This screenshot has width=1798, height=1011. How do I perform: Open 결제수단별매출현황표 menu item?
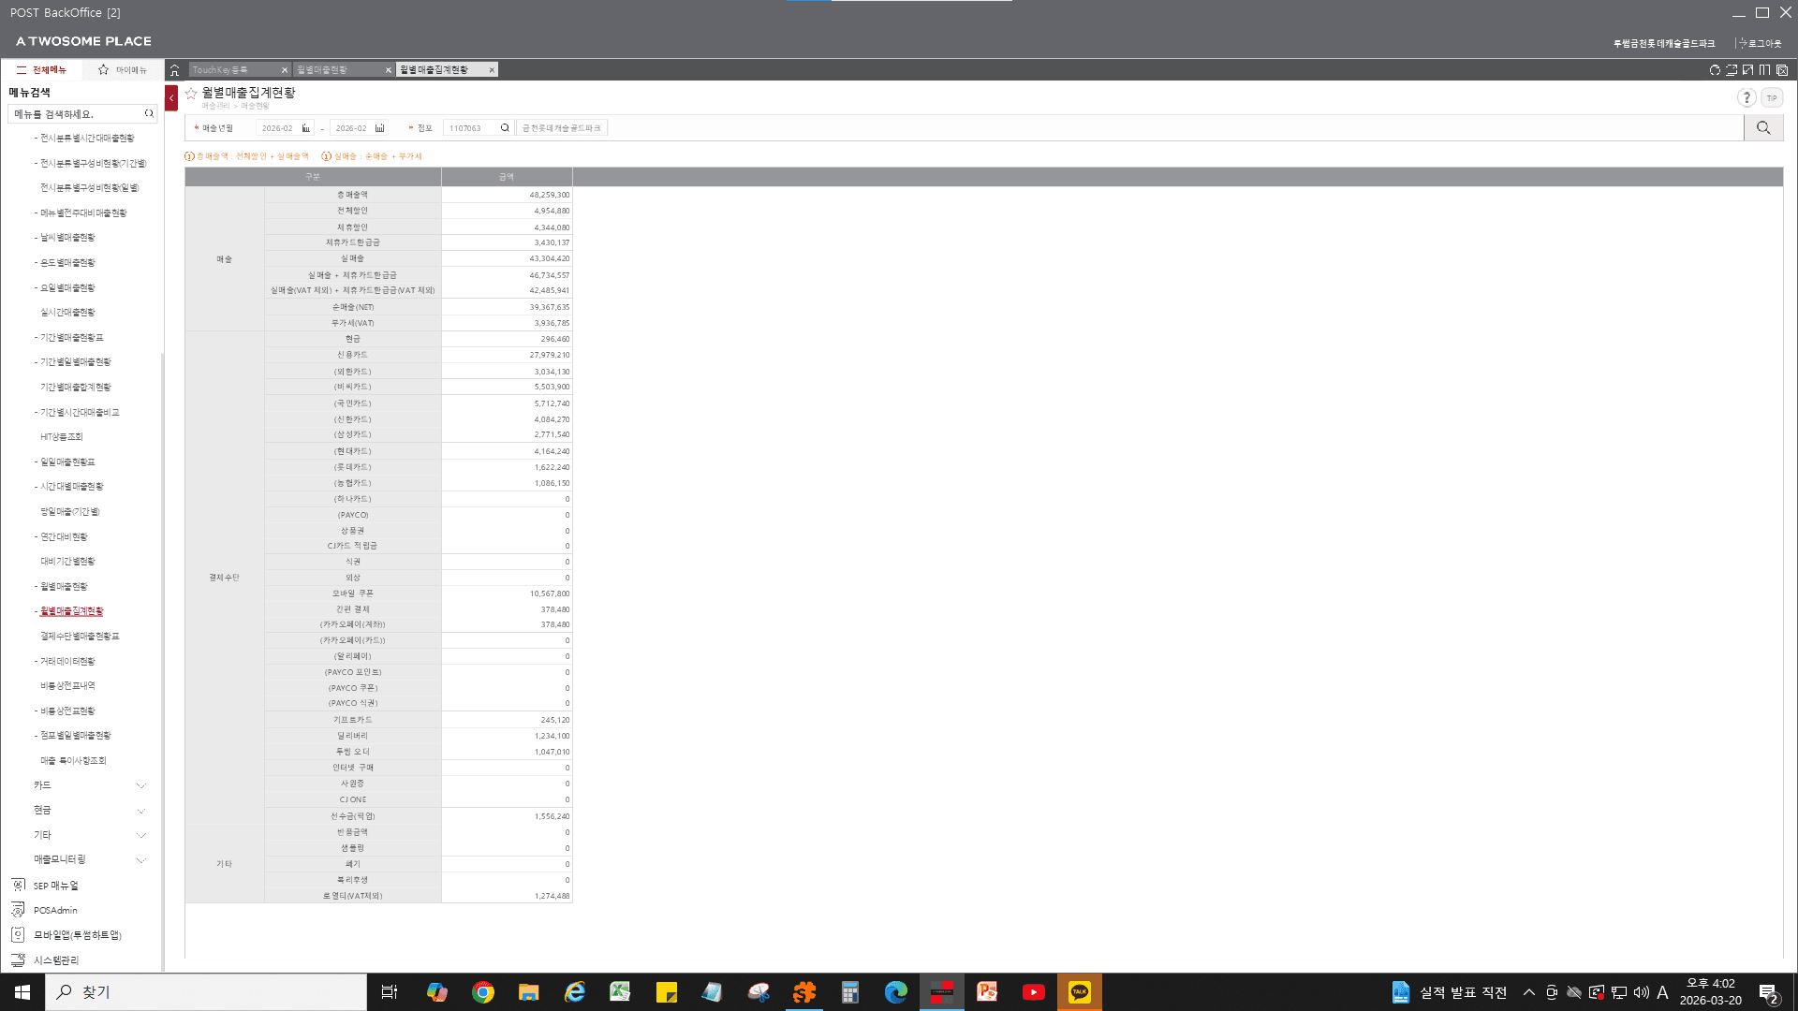(80, 637)
